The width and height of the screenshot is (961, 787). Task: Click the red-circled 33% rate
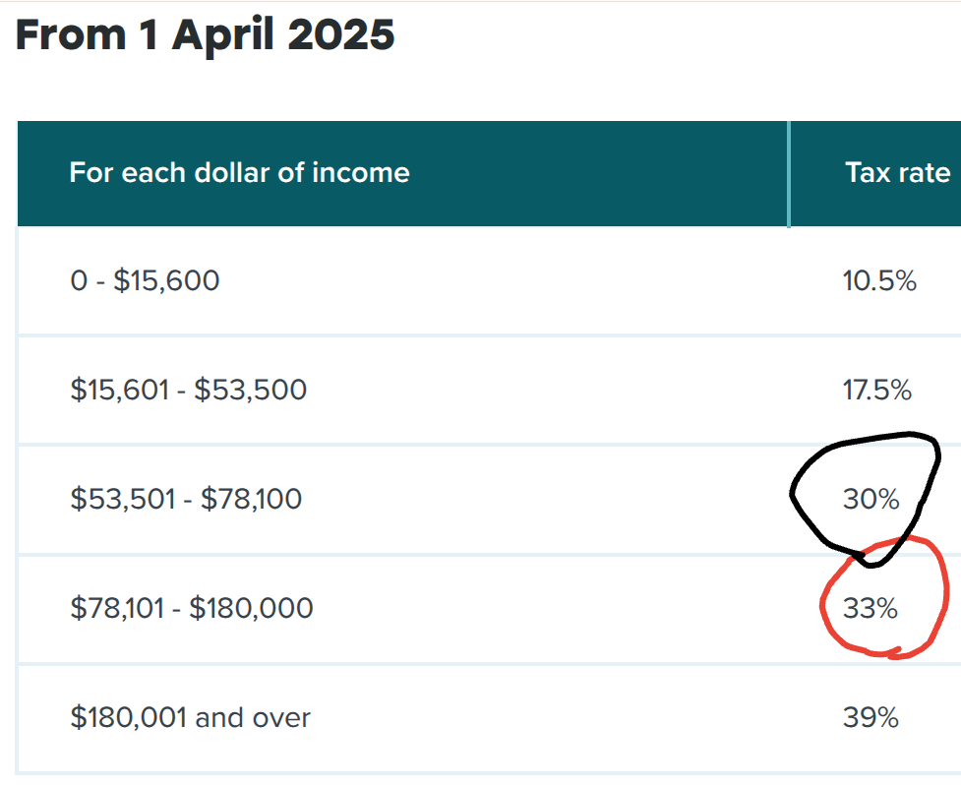coord(871,608)
